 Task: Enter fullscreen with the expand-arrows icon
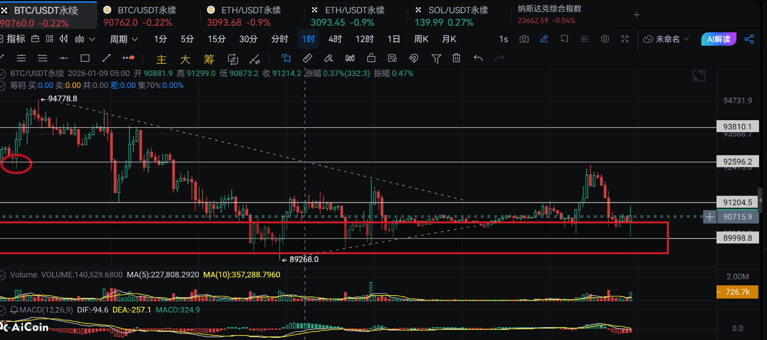point(625,39)
